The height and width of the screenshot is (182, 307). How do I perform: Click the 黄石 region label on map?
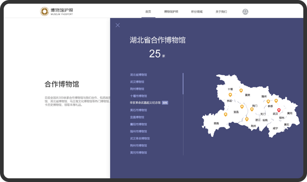[286, 125]
